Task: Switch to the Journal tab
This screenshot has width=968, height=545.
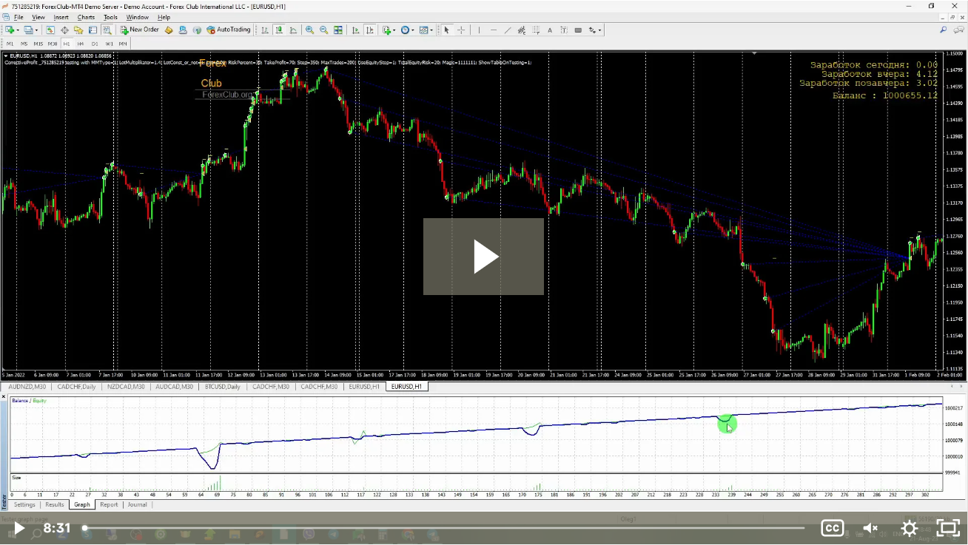Action: 137,504
